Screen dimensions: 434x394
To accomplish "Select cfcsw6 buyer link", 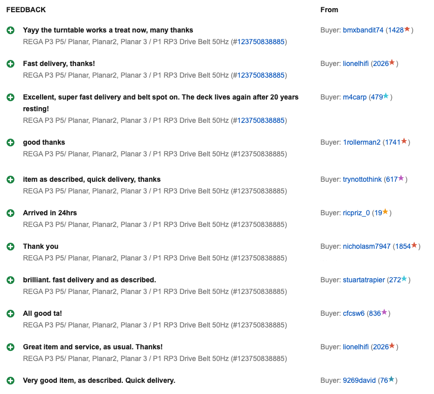I will (x=353, y=313).
